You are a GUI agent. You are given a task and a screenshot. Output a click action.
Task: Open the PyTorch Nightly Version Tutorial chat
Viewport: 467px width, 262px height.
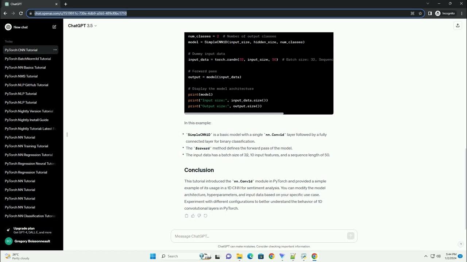tap(29, 111)
